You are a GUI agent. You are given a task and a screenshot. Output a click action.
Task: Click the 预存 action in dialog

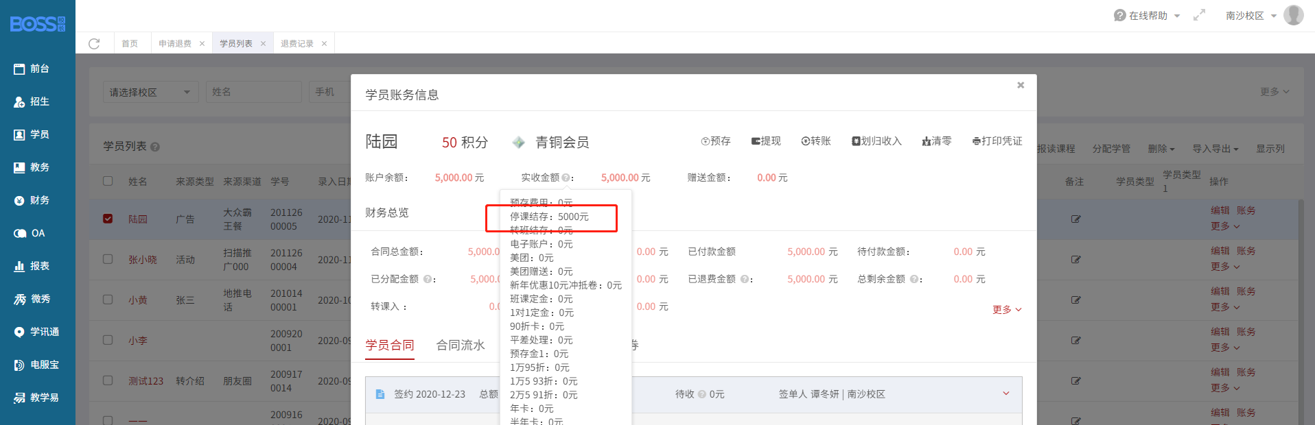[x=715, y=141]
